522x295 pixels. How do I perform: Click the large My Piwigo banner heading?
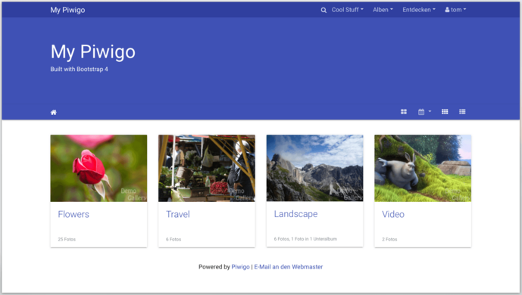pos(93,52)
